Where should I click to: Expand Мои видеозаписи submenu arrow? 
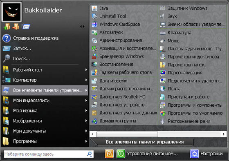[86, 101]
